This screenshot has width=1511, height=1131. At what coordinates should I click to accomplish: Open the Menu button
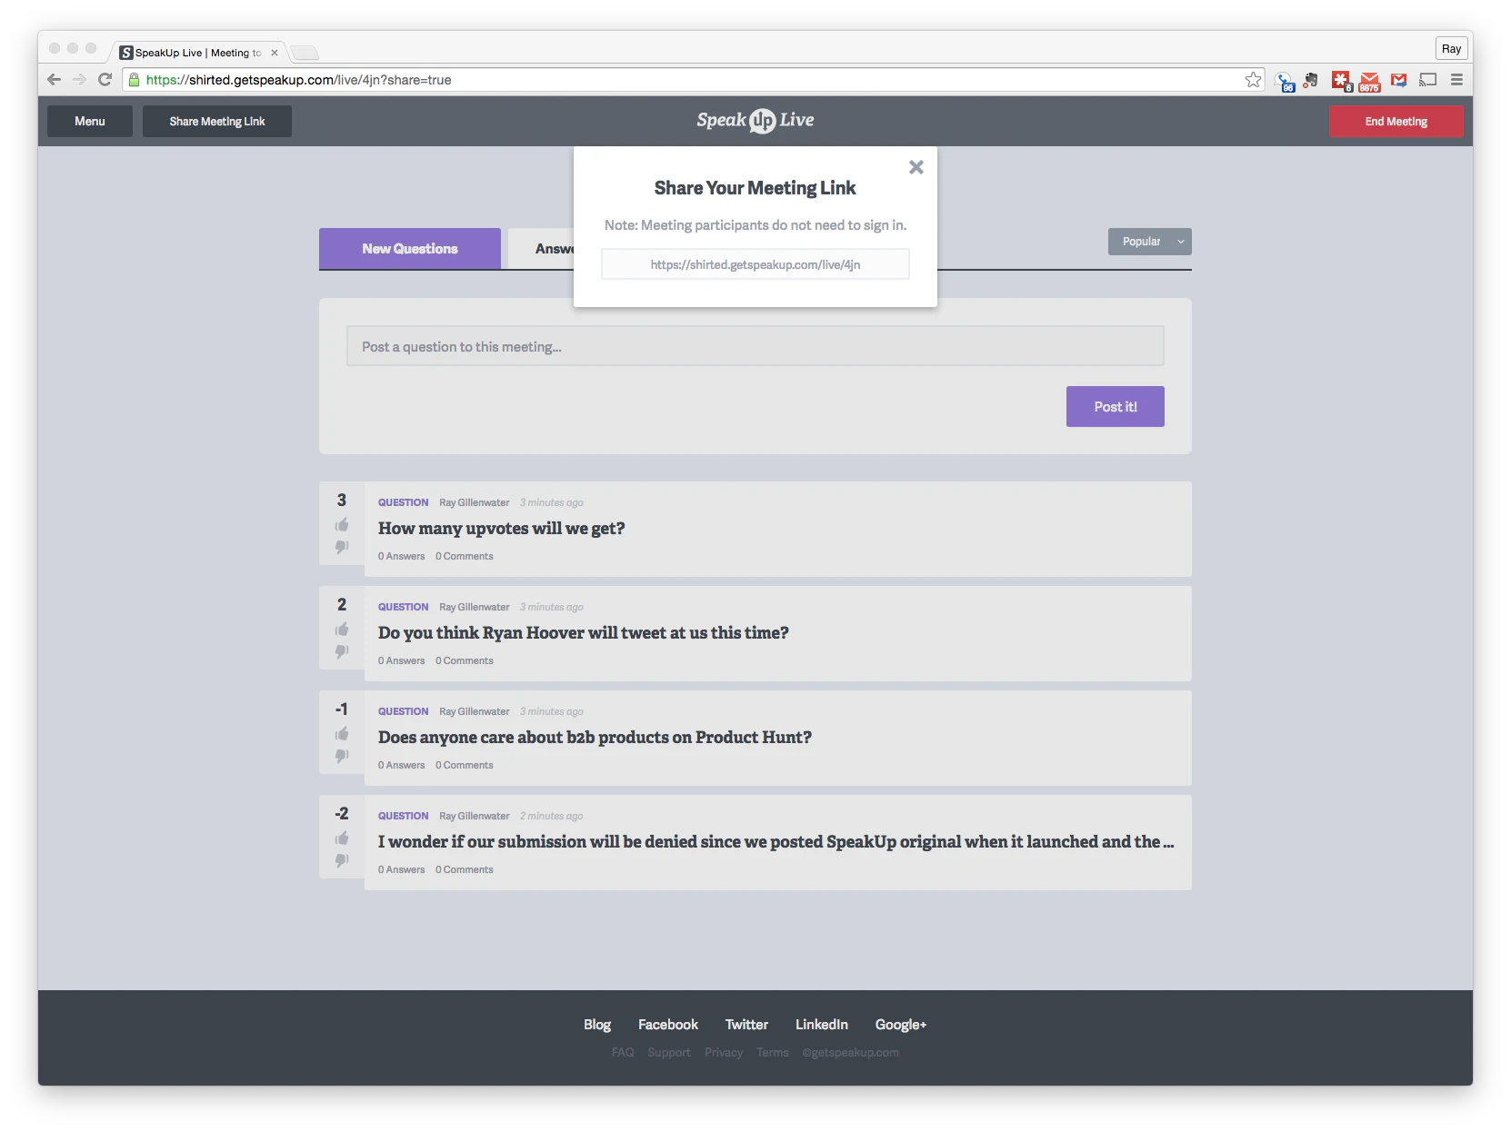click(90, 122)
